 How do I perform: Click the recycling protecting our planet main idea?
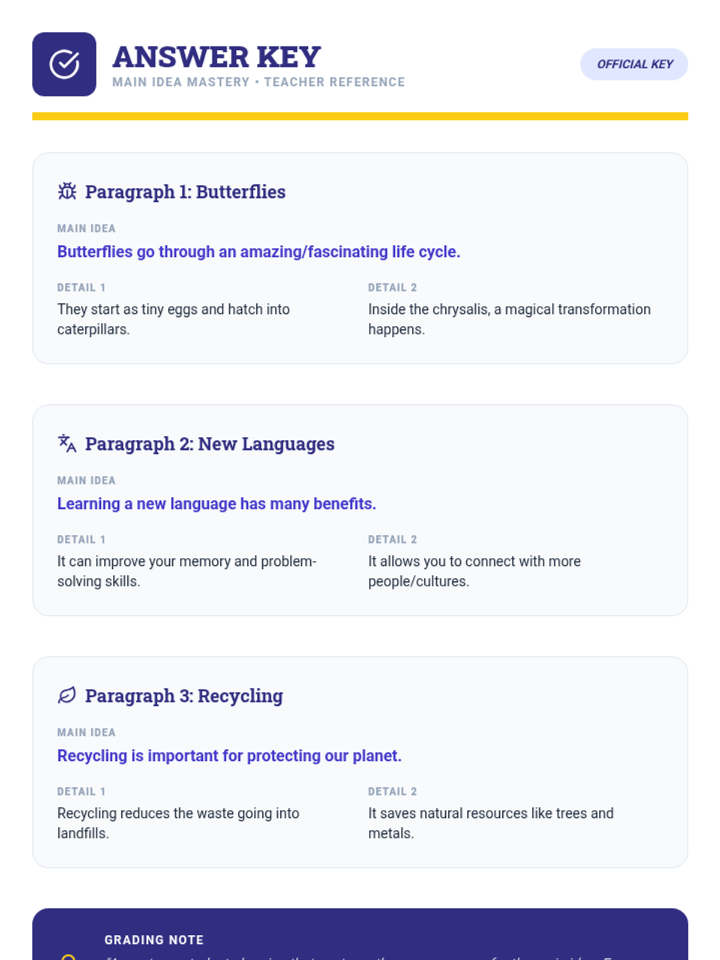229,756
